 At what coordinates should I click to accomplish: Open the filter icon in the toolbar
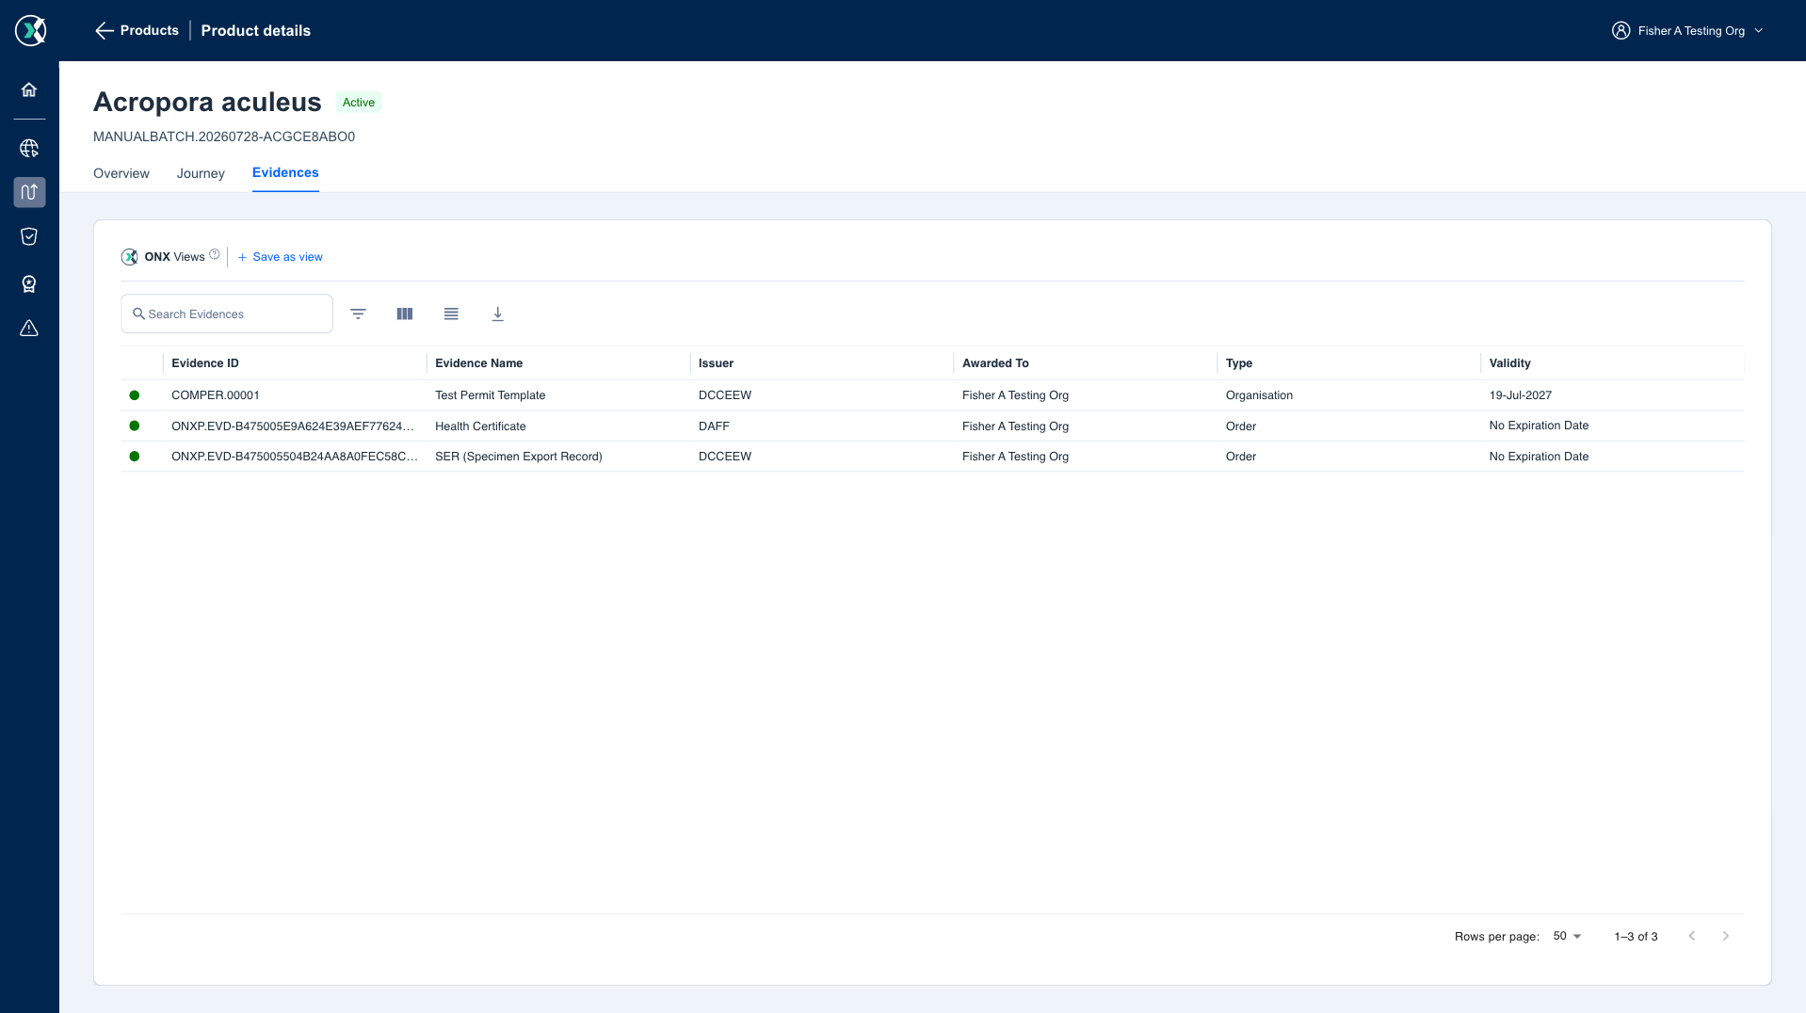[358, 314]
